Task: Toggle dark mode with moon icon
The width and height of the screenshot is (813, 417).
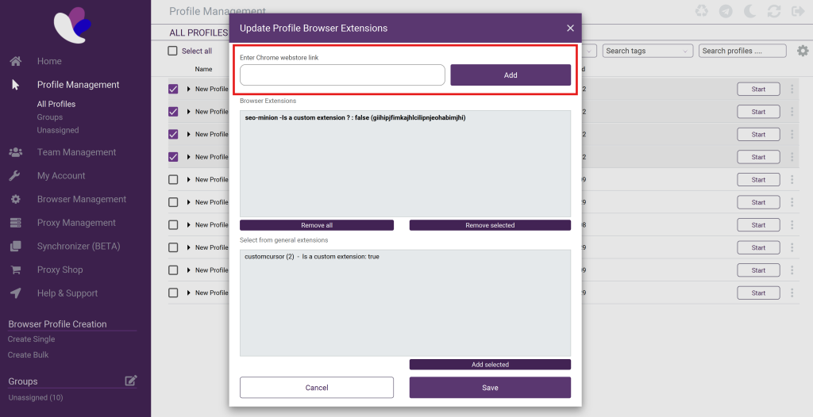Action: pyautogui.click(x=750, y=11)
